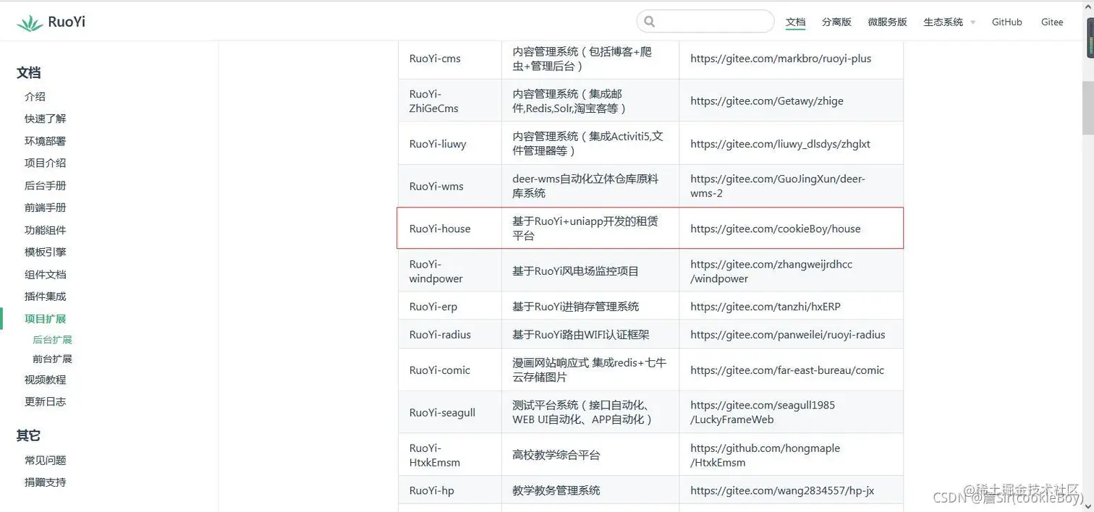This screenshot has width=1094, height=512.
Task: Open 介绍 in the sidebar
Action: (35, 96)
